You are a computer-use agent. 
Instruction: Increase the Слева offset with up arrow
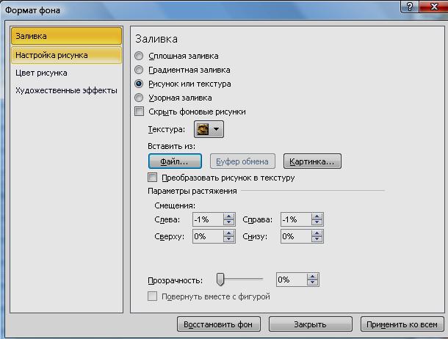point(228,216)
